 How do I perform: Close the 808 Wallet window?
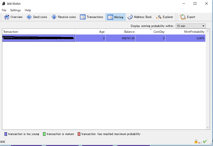206,3
